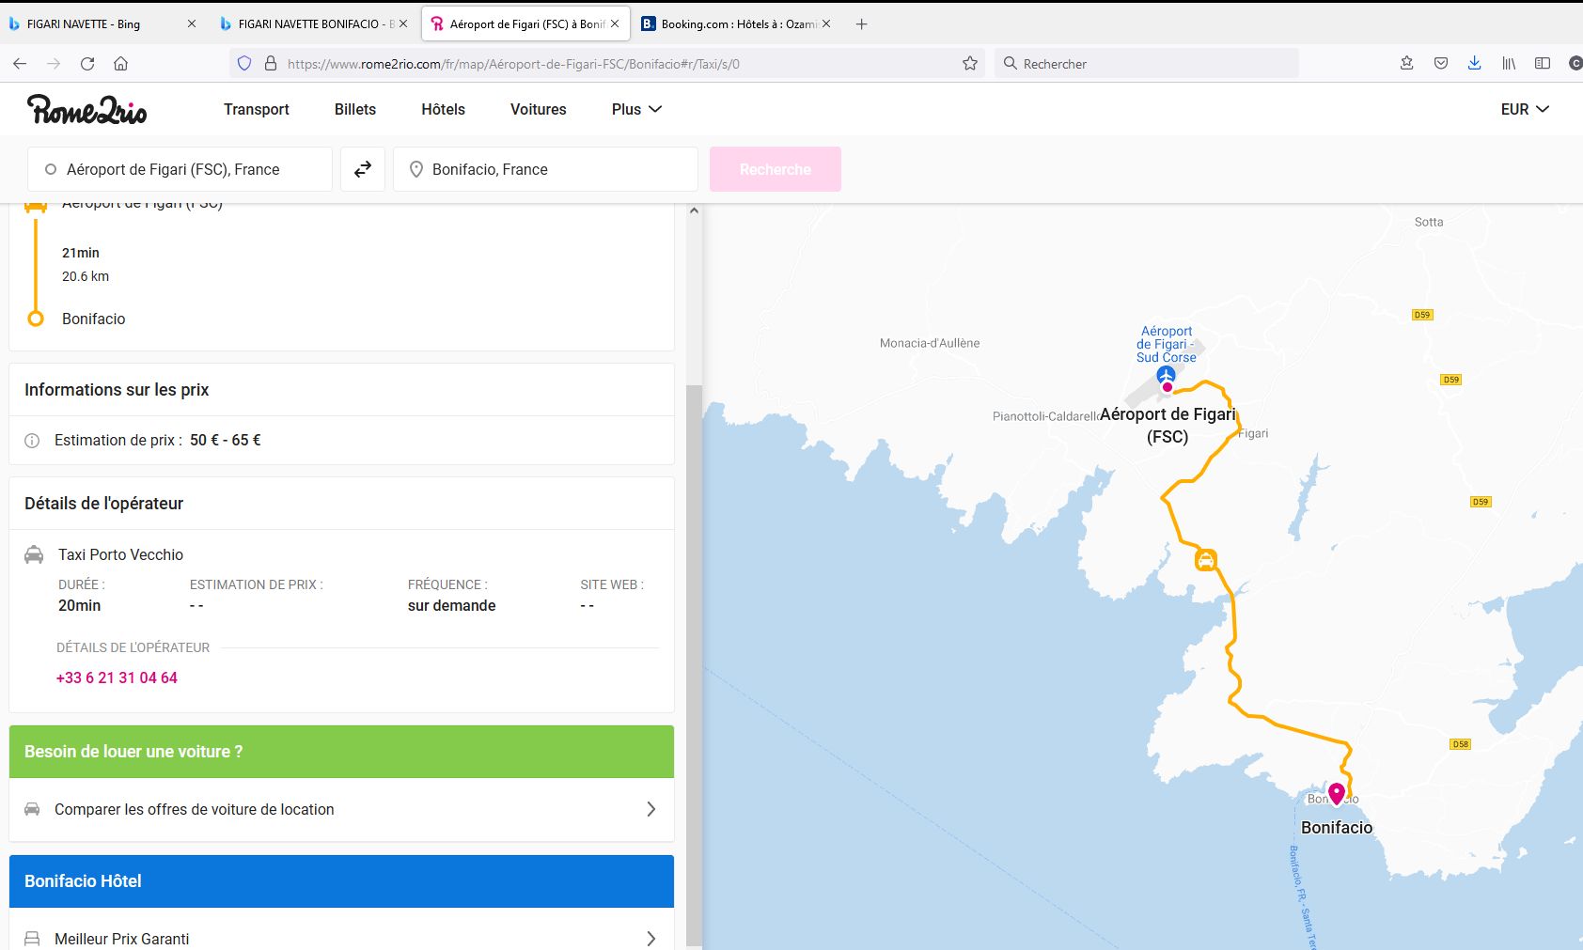Screen dimensions: 1583x950
Task: Click the 50 € - 65 € price estimate
Action: tap(226, 440)
